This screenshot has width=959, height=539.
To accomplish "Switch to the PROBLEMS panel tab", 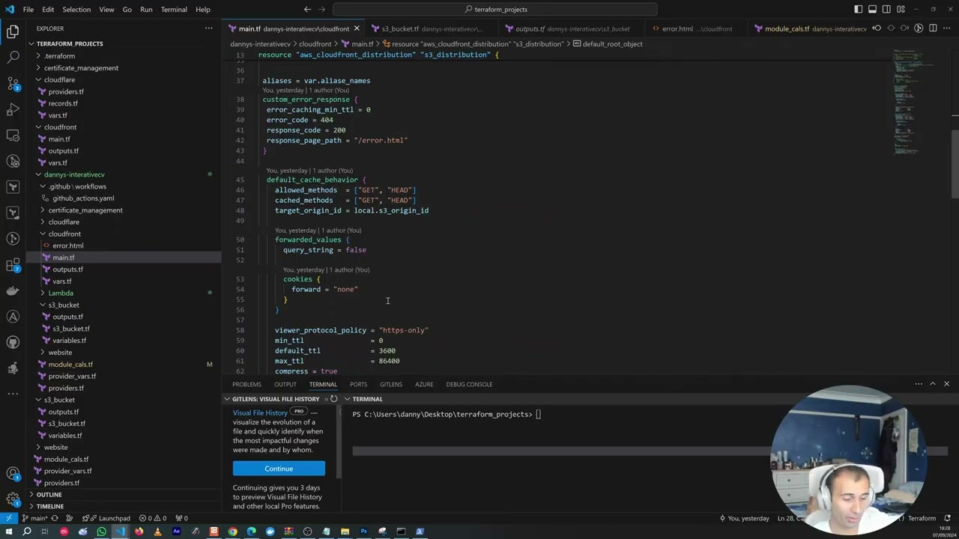I will [246, 384].
